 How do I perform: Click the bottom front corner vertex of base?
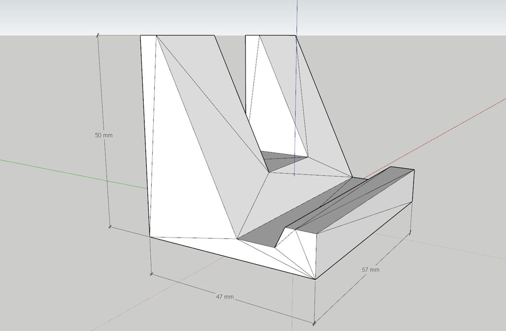tap(315, 280)
